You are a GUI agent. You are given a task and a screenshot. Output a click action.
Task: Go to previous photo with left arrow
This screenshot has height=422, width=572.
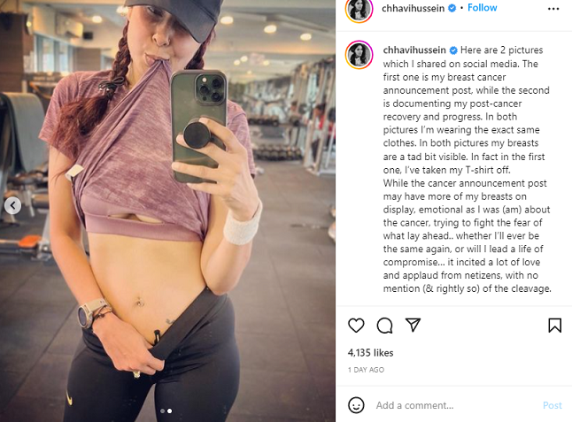click(x=12, y=205)
